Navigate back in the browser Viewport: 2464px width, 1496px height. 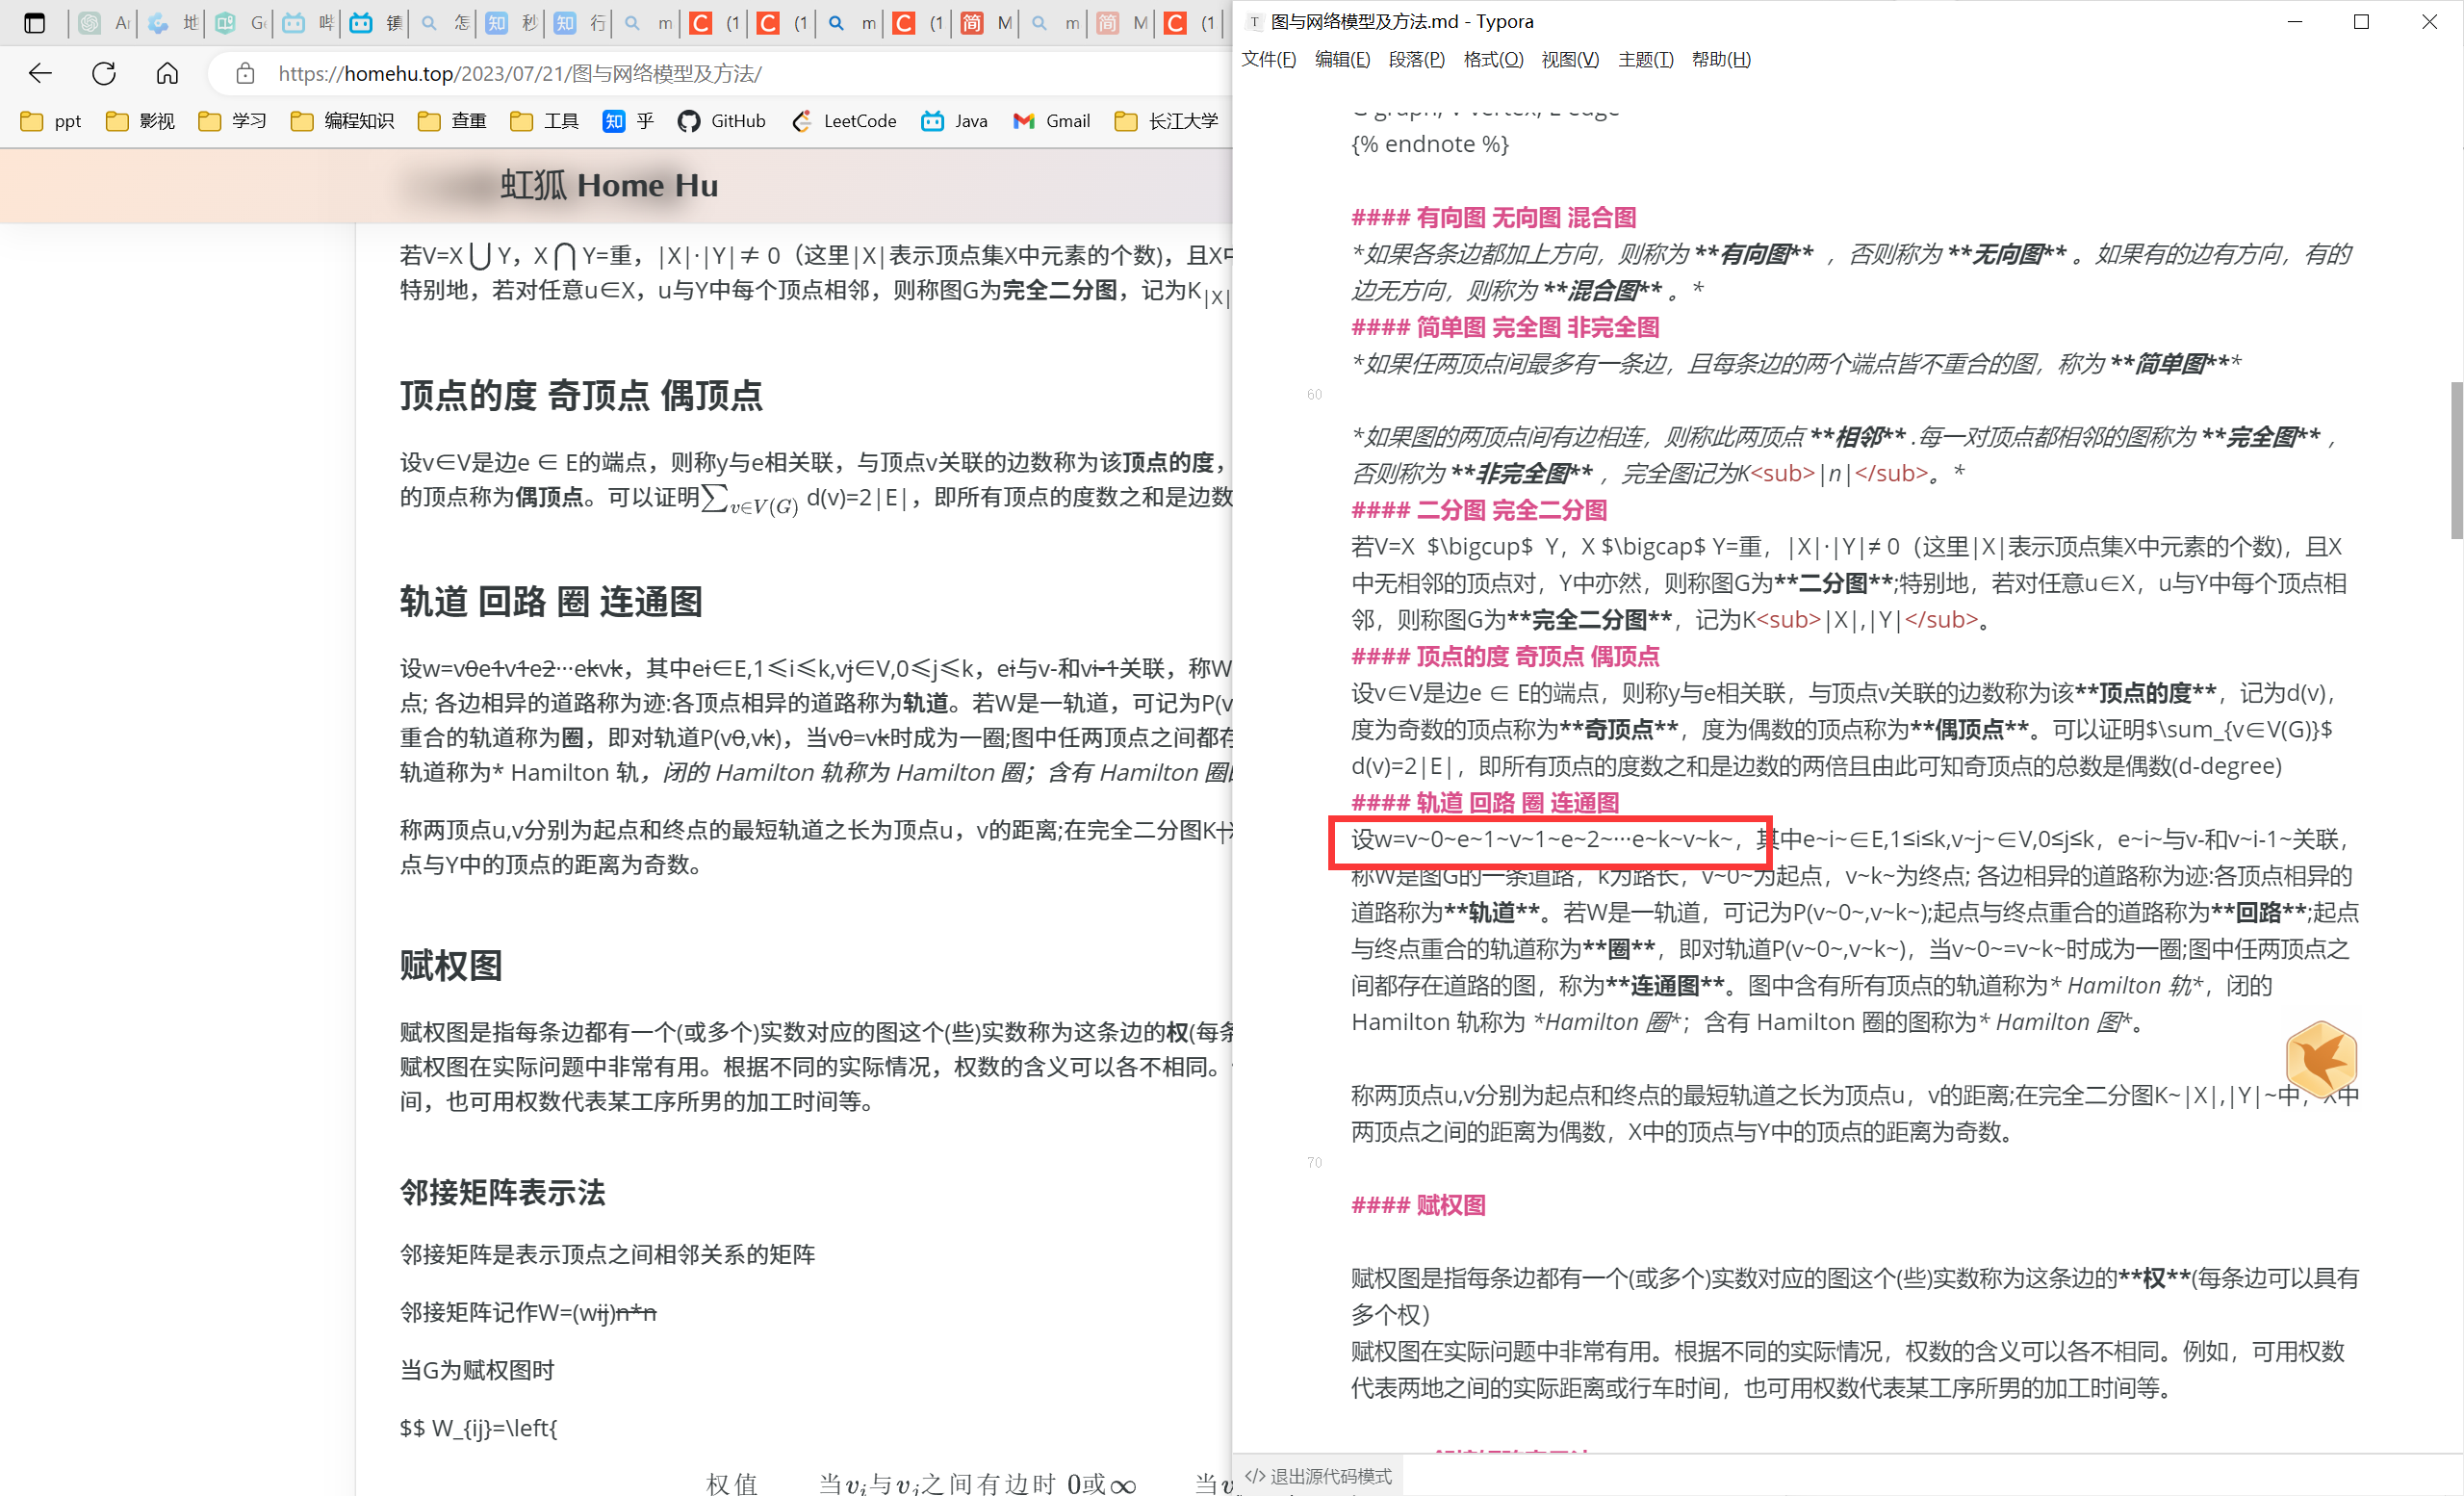point(40,73)
